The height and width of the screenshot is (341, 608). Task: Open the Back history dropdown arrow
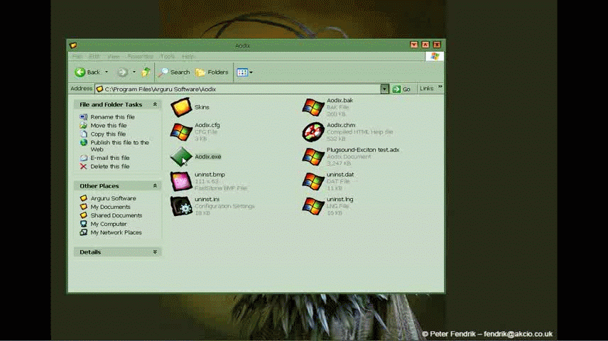pos(107,72)
